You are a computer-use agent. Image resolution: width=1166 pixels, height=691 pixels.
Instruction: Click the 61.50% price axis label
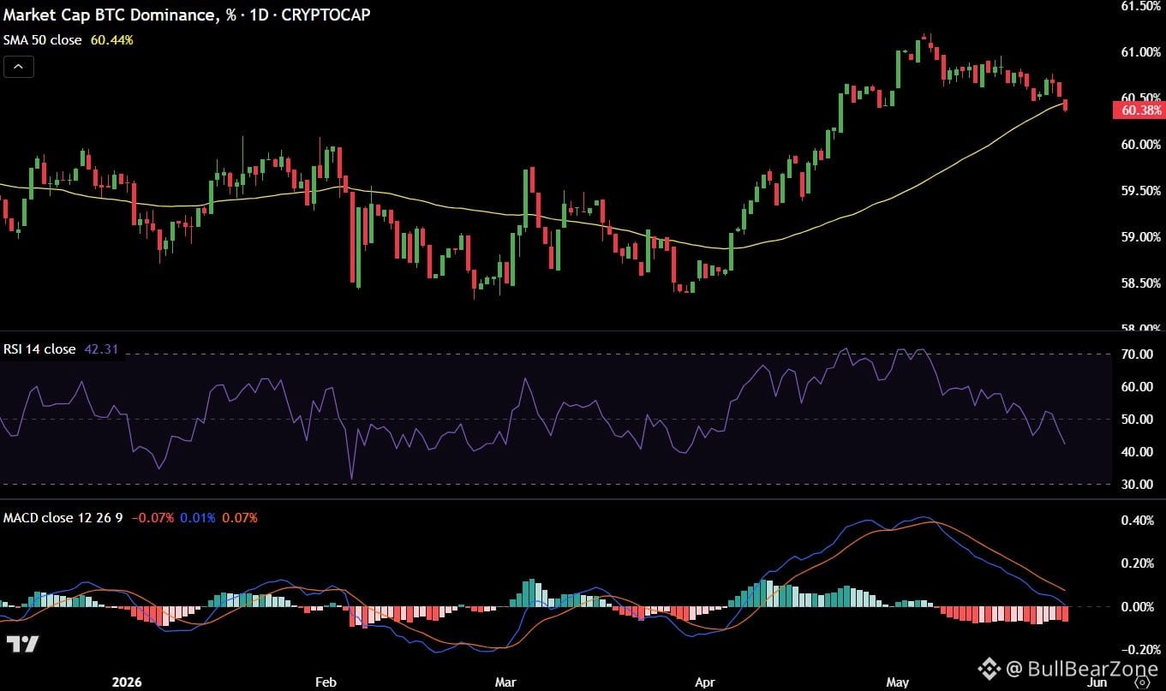pos(1140,6)
